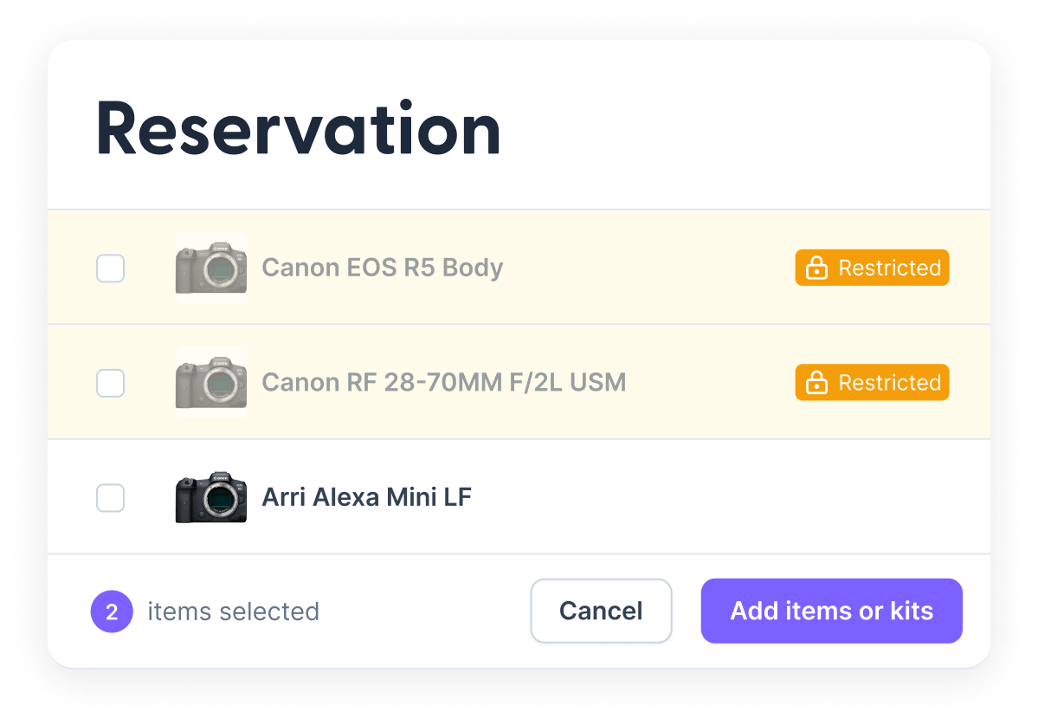This screenshot has width=1038, height=725.
Task: Select the Arri Alexa Mini LF checkbox
Action: pyautogui.click(x=111, y=497)
